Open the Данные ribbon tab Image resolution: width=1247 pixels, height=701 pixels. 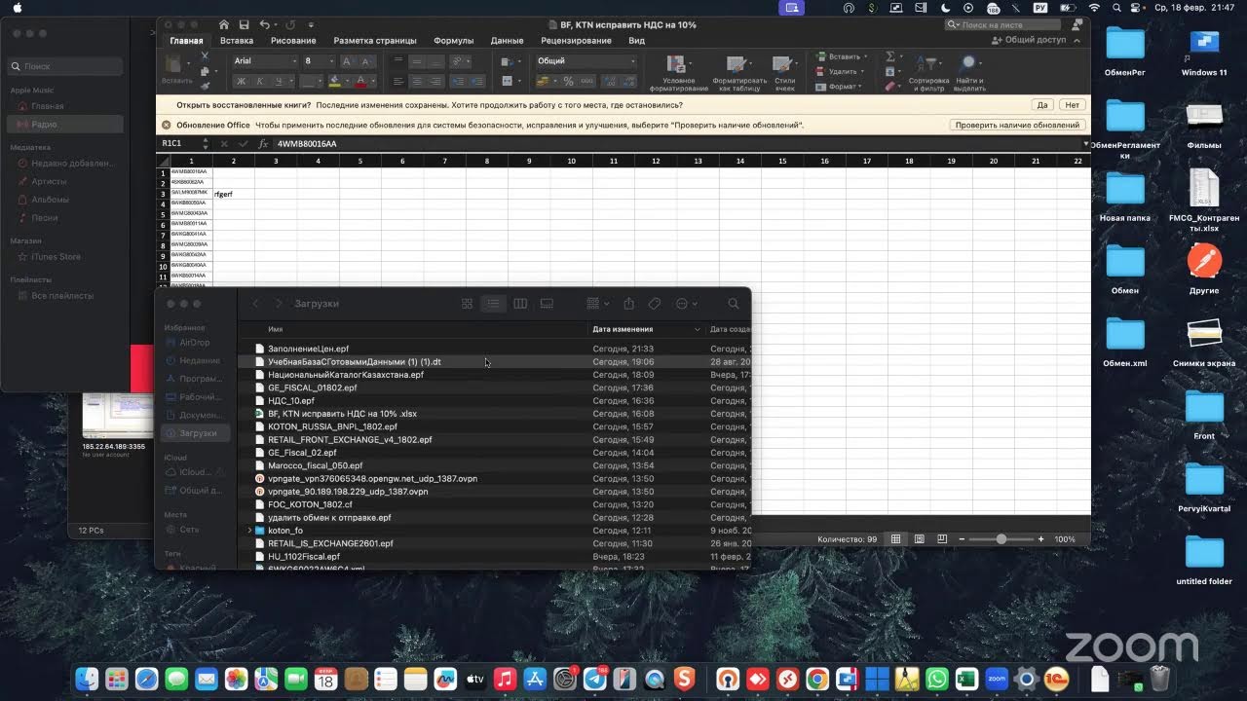[x=508, y=41]
